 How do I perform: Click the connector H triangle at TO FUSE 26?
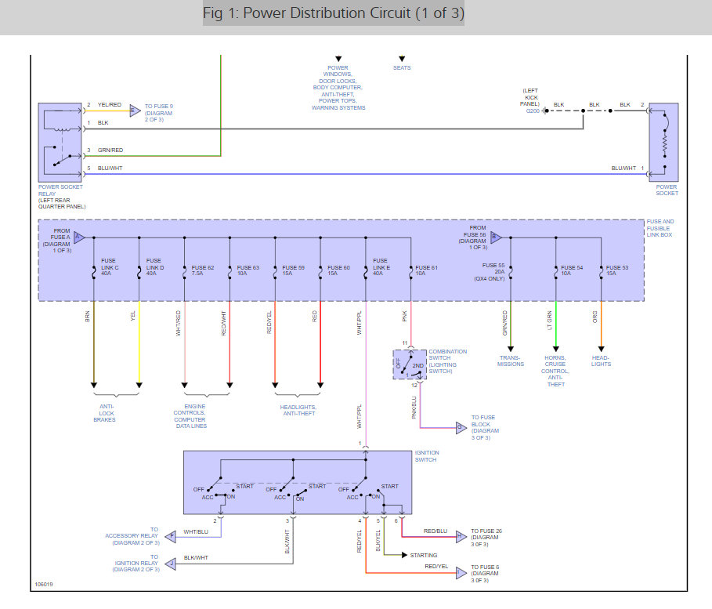[461, 537]
